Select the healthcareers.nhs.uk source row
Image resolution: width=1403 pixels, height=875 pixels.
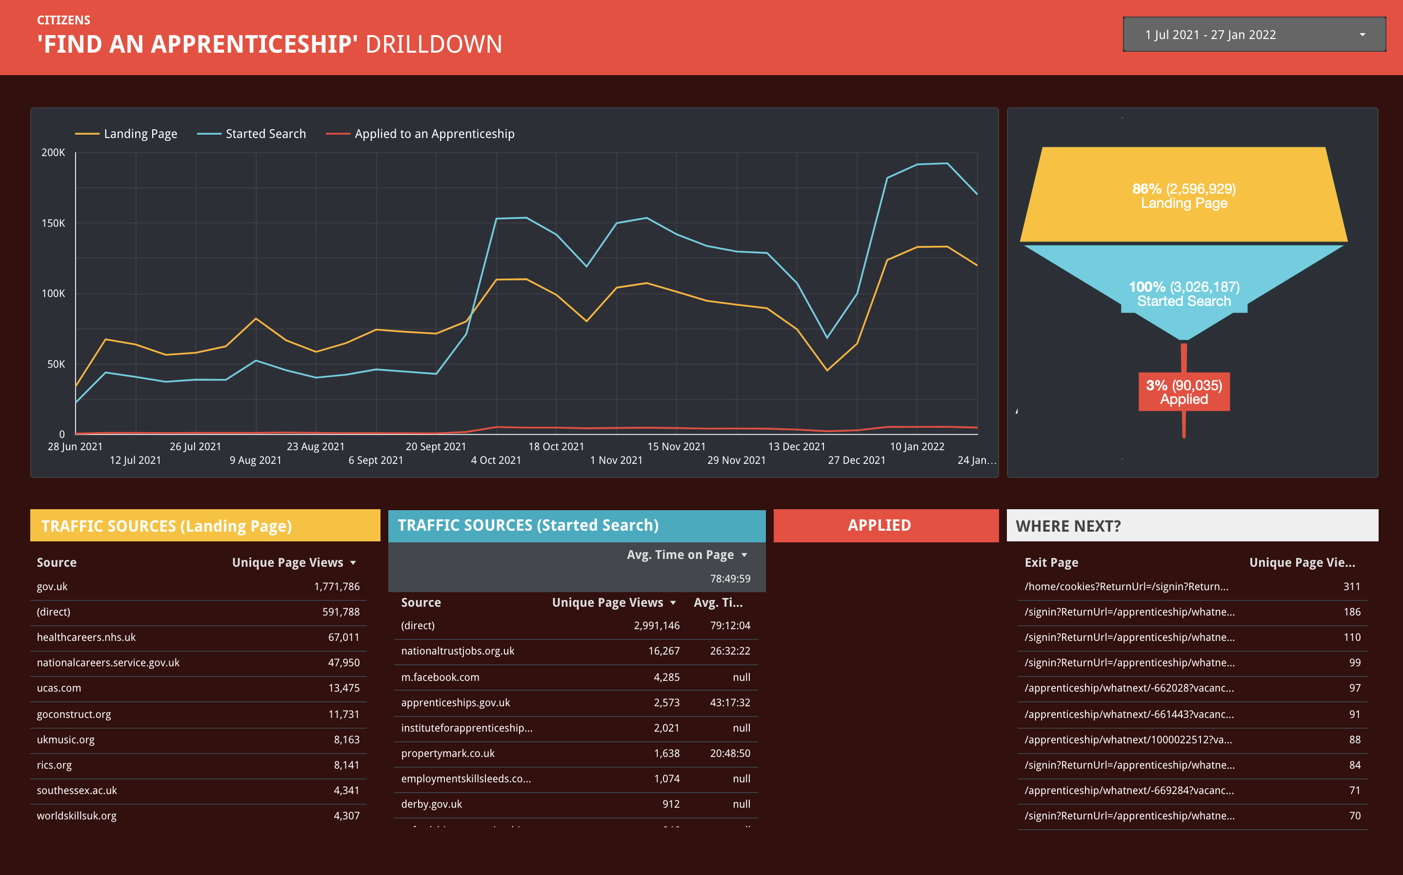(86, 637)
